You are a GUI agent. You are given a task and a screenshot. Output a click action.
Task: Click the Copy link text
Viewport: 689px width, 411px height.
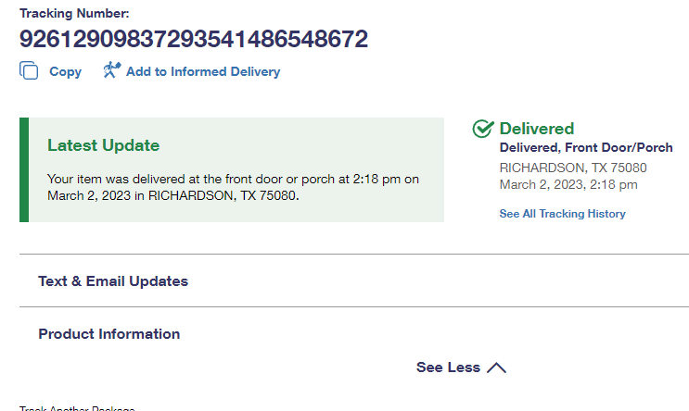(65, 71)
